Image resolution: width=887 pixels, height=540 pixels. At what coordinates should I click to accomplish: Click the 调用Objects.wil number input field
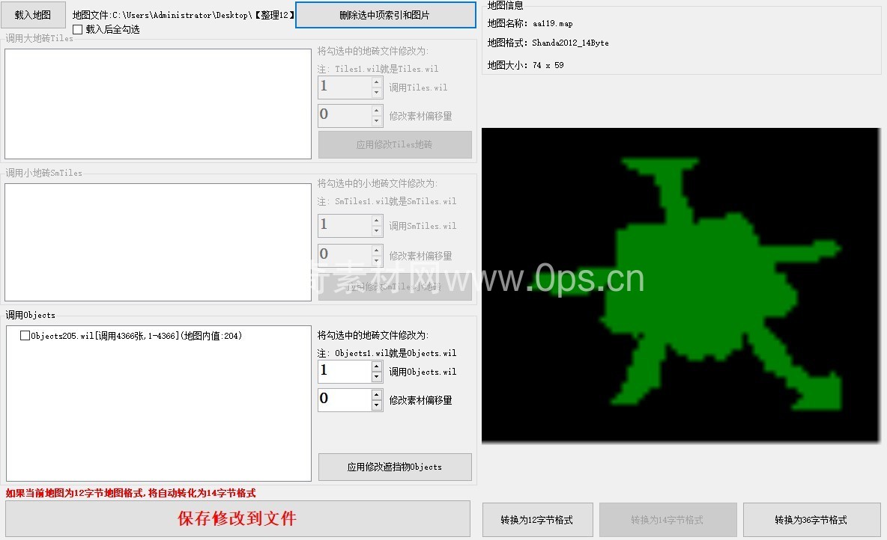[x=344, y=371]
